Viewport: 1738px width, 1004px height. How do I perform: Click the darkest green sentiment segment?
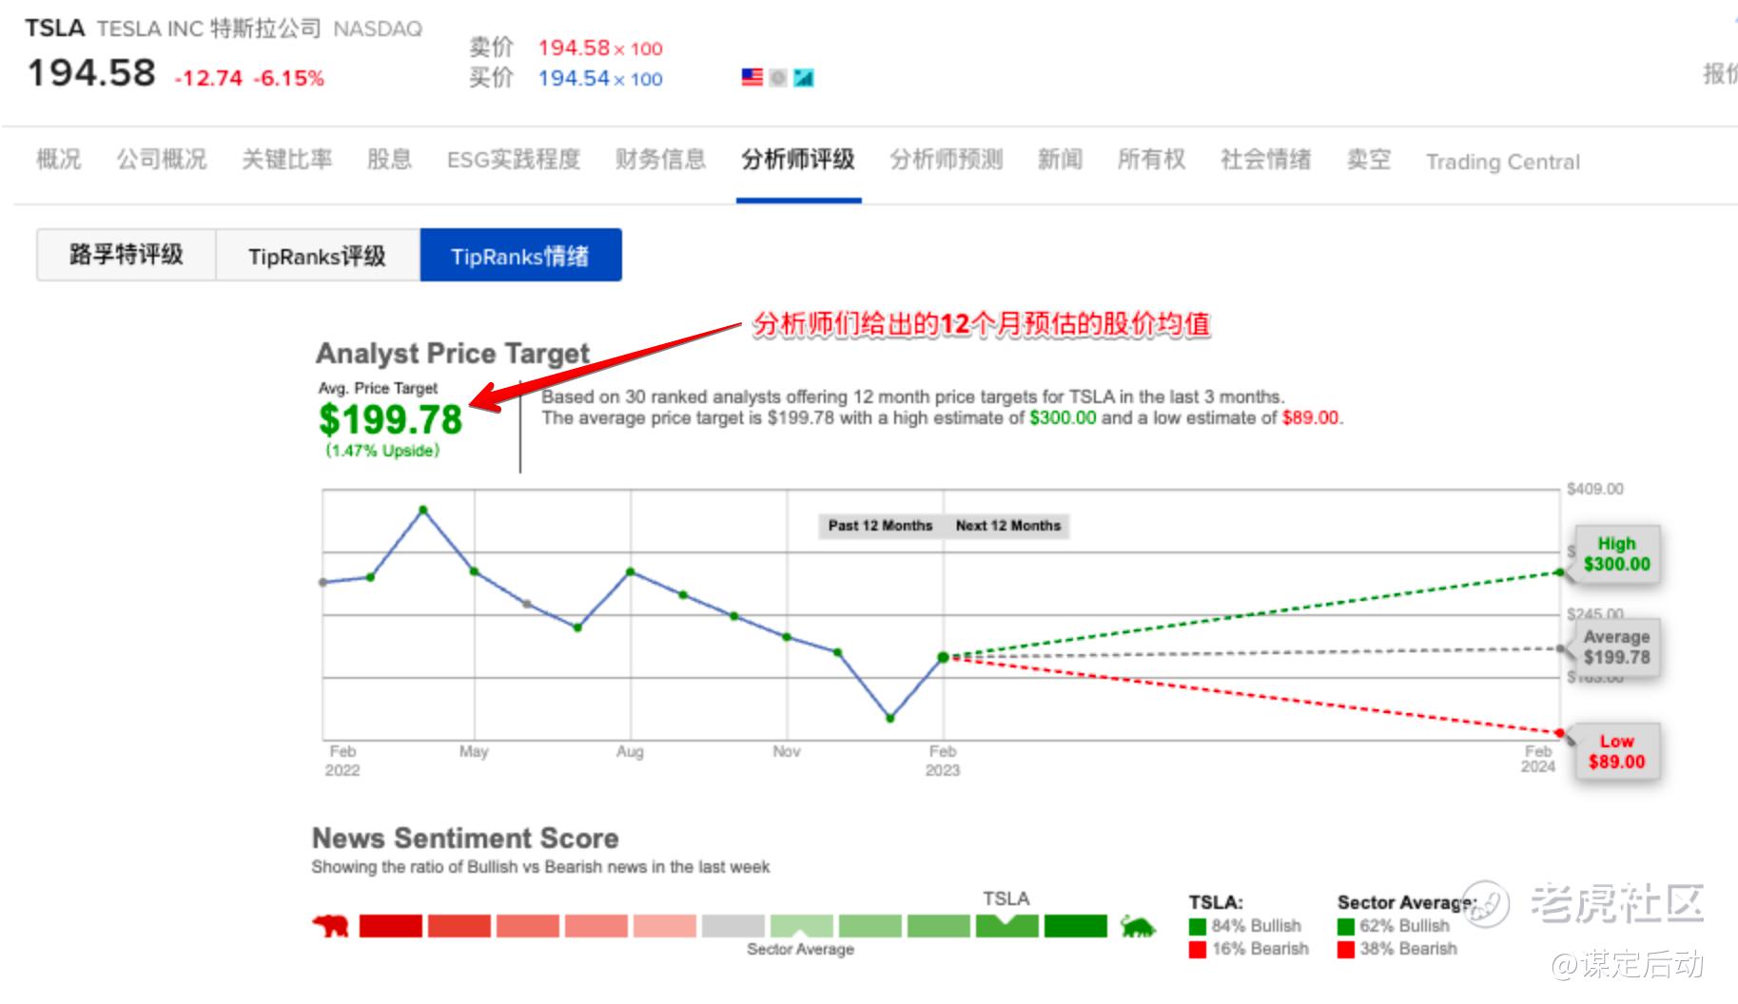tap(1075, 926)
